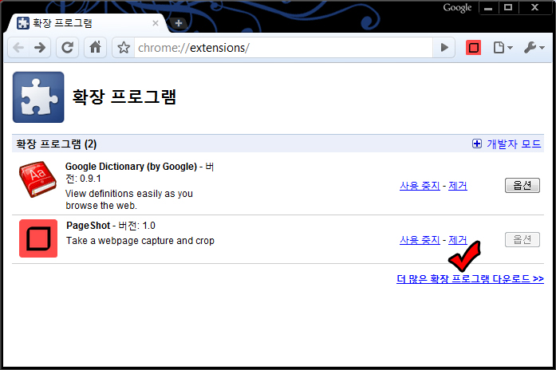Launch PageShot red toolbar icon
Image resolution: width=556 pixels, height=370 pixels.
[x=473, y=48]
